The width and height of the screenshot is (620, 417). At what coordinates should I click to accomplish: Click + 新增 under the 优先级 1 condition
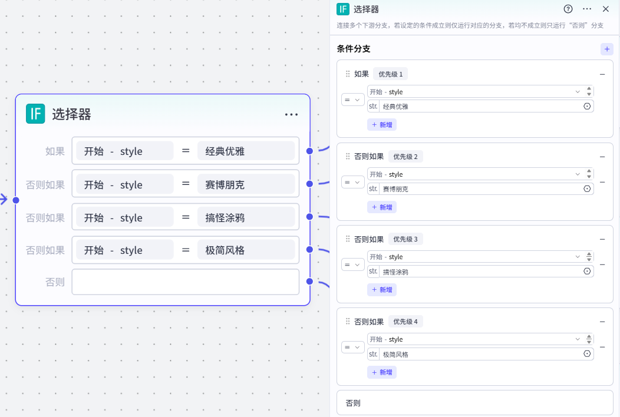pyautogui.click(x=382, y=124)
